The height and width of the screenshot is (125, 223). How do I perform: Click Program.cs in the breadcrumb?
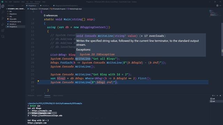pos(33,9)
